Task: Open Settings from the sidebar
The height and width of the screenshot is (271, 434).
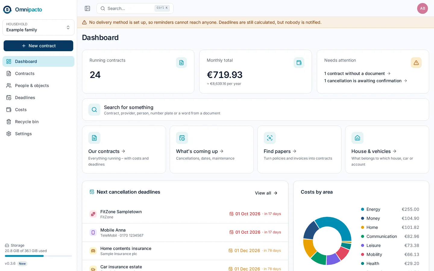Action: pos(38,134)
